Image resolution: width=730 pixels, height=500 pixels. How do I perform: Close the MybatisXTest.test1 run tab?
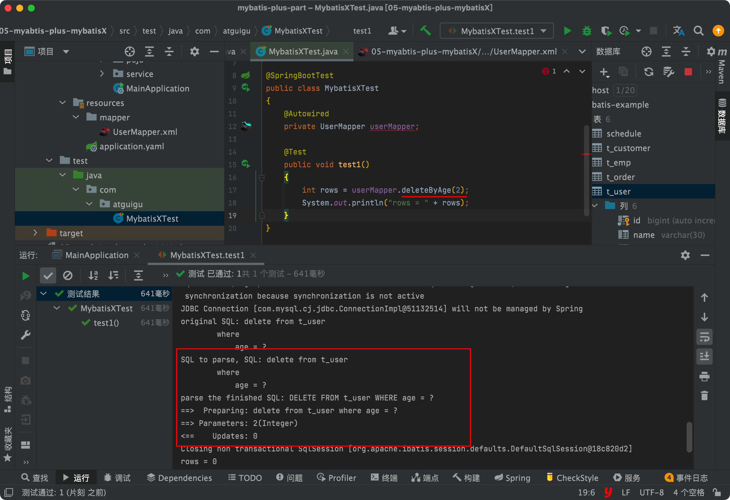(x=253, y=255)
